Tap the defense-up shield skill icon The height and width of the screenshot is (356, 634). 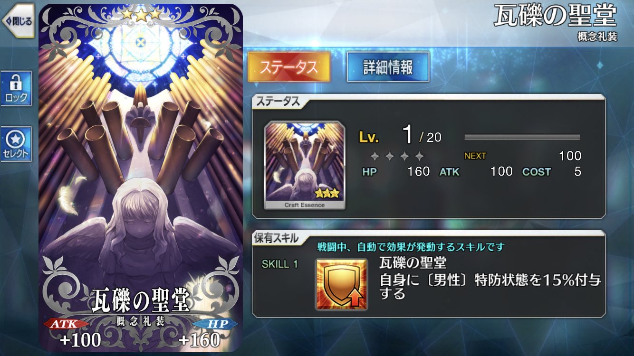point(341,284)
